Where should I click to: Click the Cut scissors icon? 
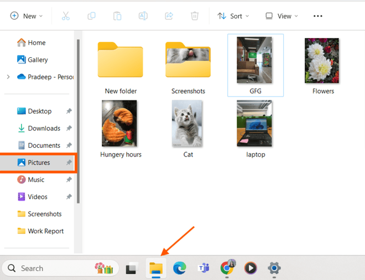[x=66, y=16]
